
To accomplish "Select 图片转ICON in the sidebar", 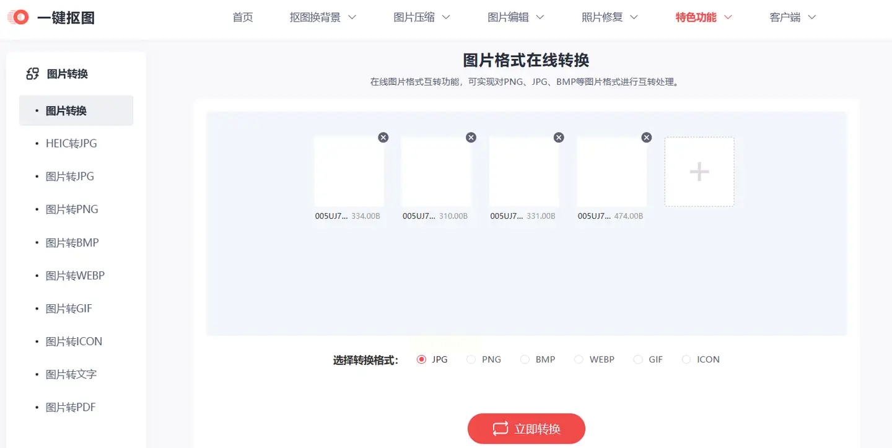I will (74, 341).
